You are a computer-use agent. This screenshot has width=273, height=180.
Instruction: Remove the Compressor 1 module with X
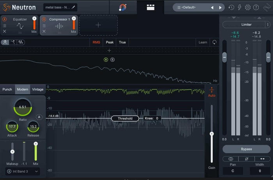click(x=44, y=31)
